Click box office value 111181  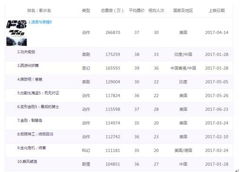[x=113, y=151]
